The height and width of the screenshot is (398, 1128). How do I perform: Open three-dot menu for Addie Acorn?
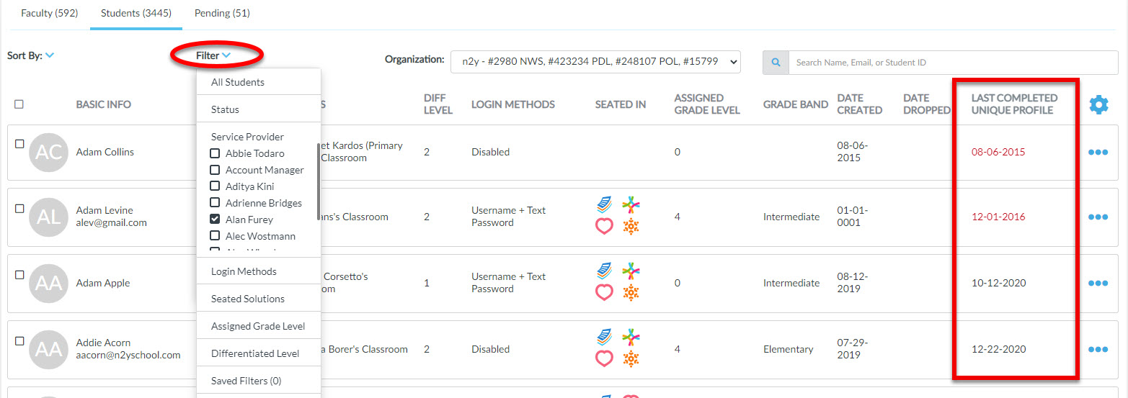(x=1098, y=349)
